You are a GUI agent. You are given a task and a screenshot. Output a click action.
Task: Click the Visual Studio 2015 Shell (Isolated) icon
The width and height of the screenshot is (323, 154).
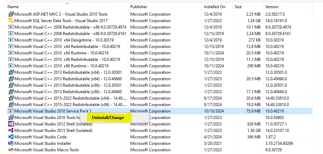click(11, 131)
